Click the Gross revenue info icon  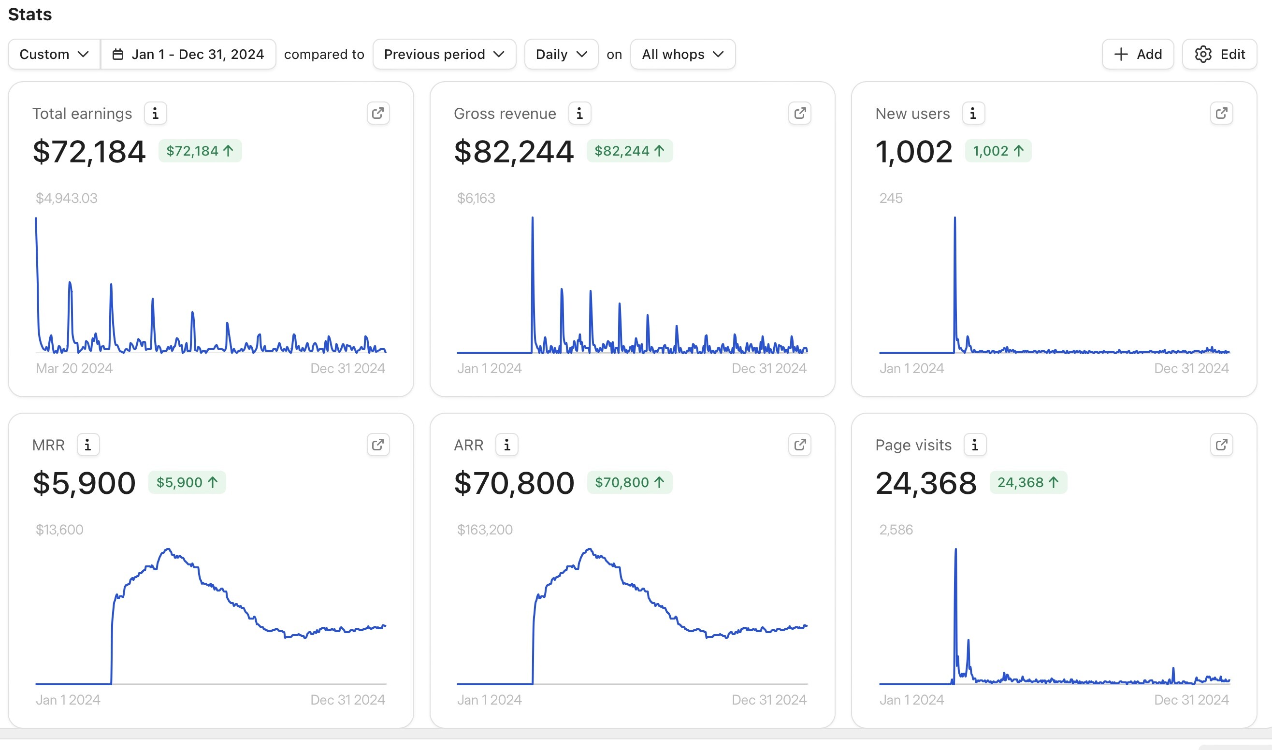[579, 113]
